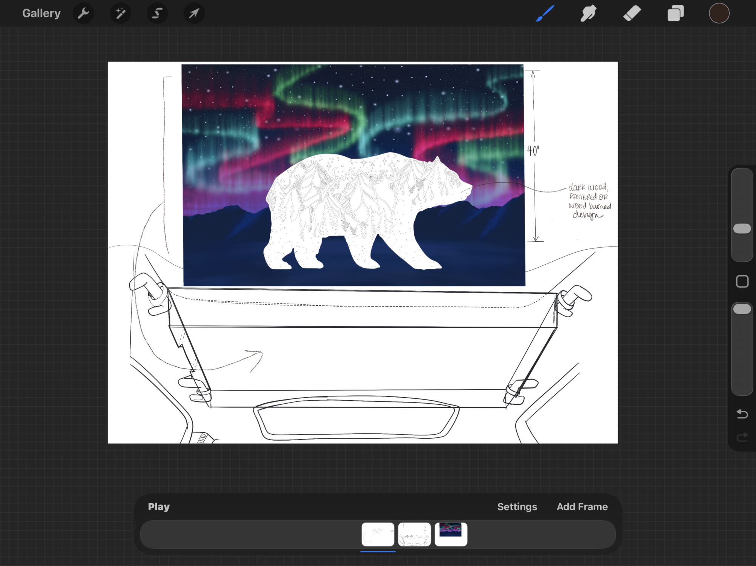The height and width of the screenshot is (566, 756).
Task: Select the first animation frame thumbnail
Action: (x=378, y=534)
